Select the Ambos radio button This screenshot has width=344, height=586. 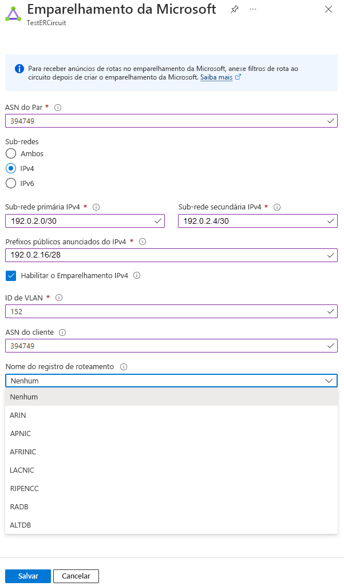coord(11,153)
